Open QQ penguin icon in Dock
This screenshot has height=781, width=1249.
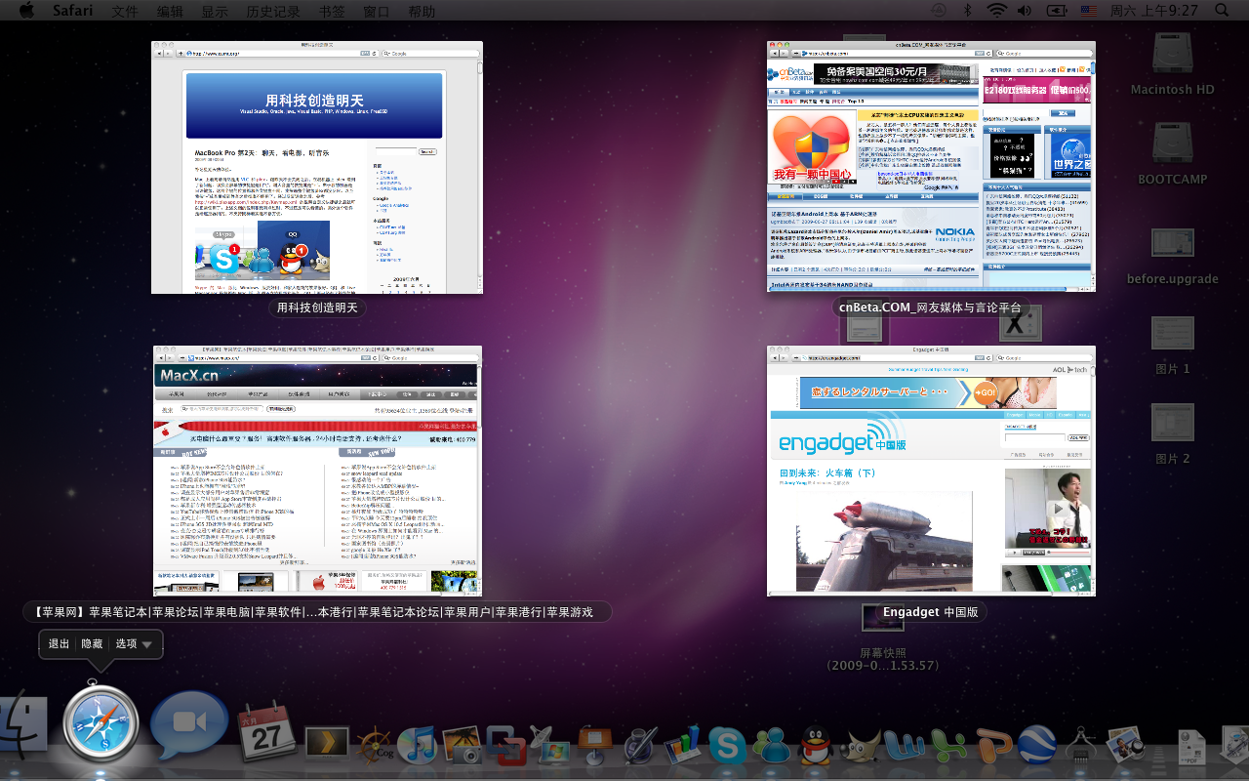coord(815,744)
